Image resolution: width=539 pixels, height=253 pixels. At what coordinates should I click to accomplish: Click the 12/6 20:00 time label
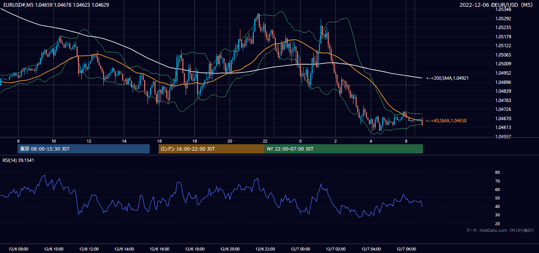230,249
